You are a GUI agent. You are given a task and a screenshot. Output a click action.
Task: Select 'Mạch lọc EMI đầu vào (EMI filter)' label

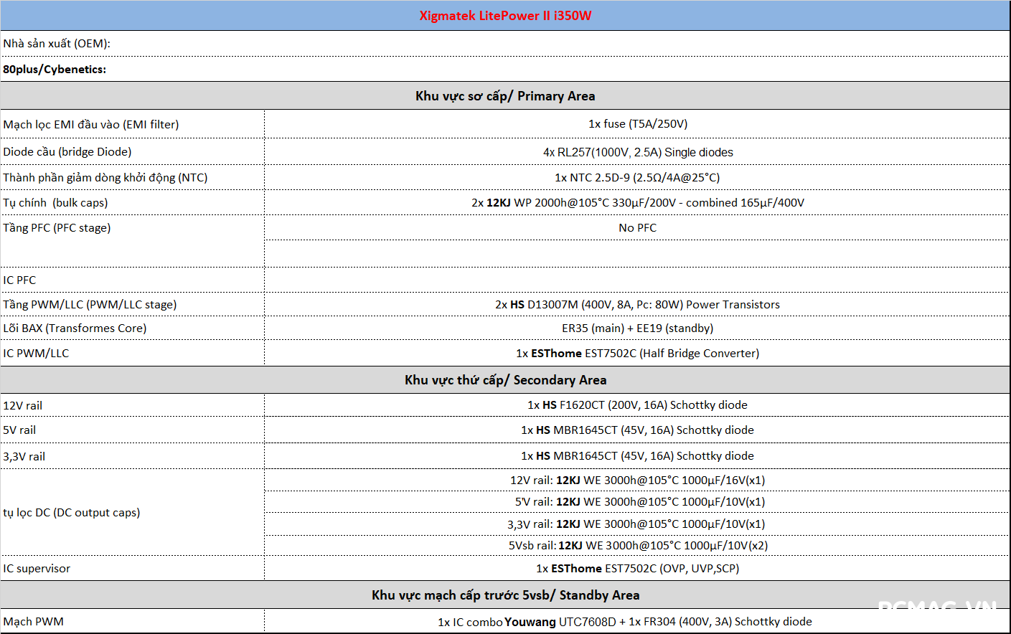click(x=91, y=124)
